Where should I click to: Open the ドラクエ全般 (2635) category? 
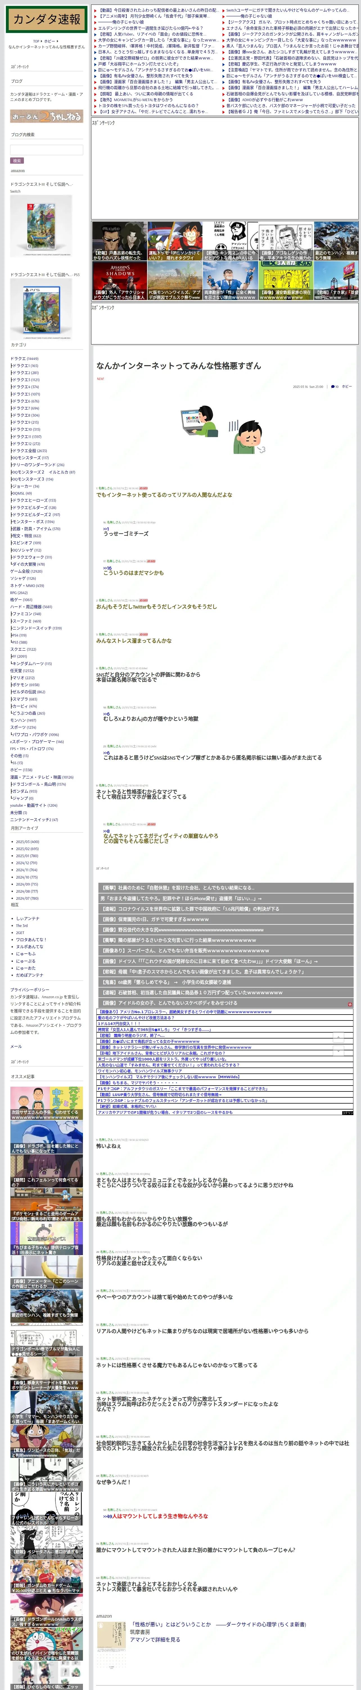click(30, 451)
